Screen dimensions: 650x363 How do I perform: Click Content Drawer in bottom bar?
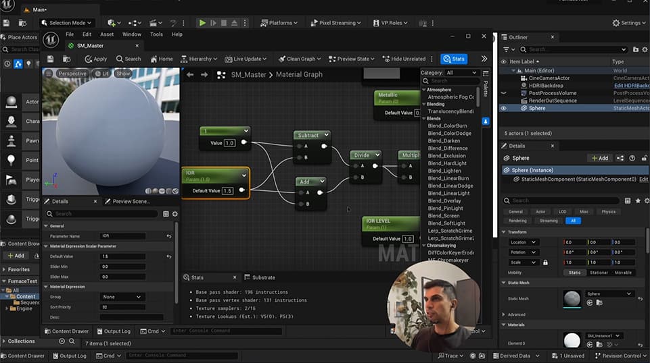(23, 356)
